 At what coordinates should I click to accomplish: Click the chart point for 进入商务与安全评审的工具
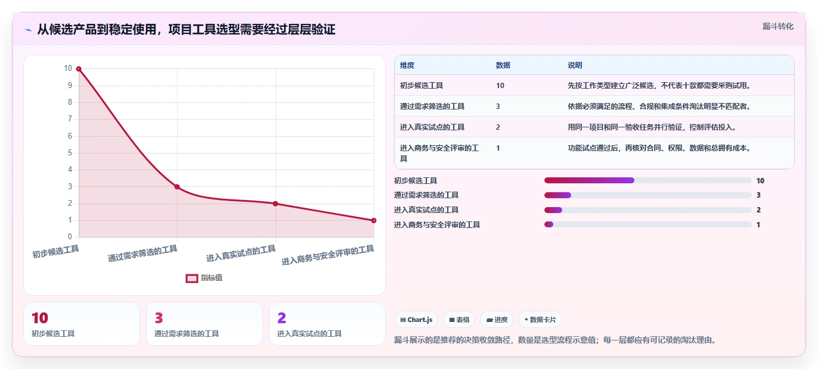374,220
